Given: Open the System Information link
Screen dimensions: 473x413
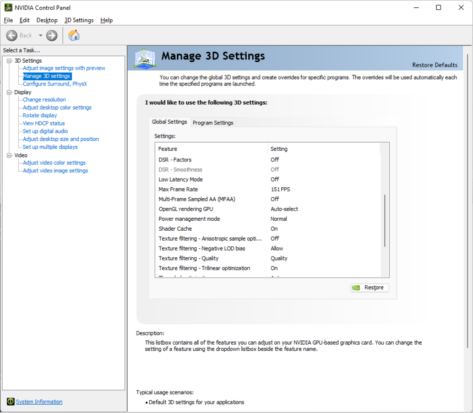Looking at the screenshot, I should pos(39,401).
